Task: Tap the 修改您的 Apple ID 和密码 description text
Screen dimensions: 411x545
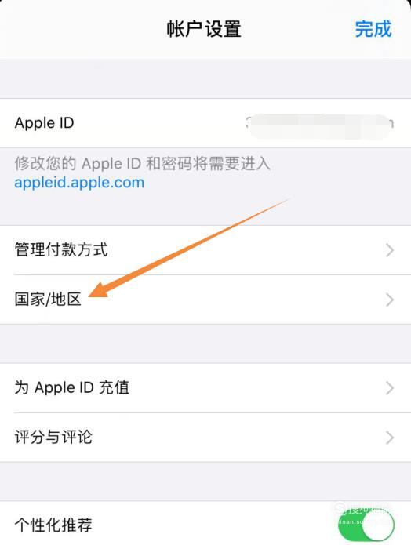Action: (x=142, y=163)
